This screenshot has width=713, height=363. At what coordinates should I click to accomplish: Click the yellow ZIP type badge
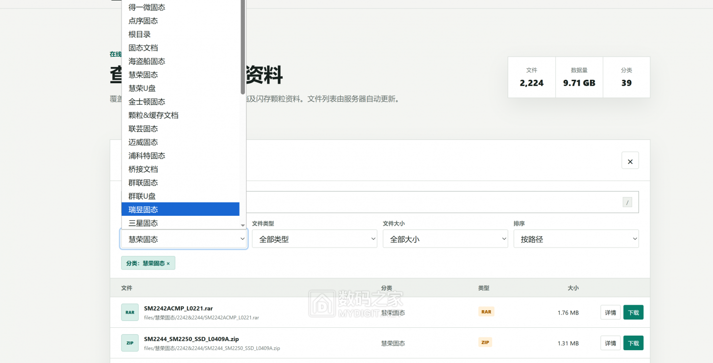click(x=485, y=342)
